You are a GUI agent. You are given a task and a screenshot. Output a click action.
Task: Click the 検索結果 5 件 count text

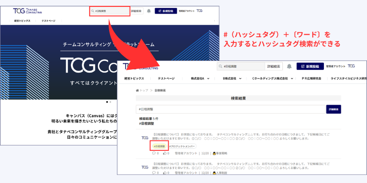point(149,119)
